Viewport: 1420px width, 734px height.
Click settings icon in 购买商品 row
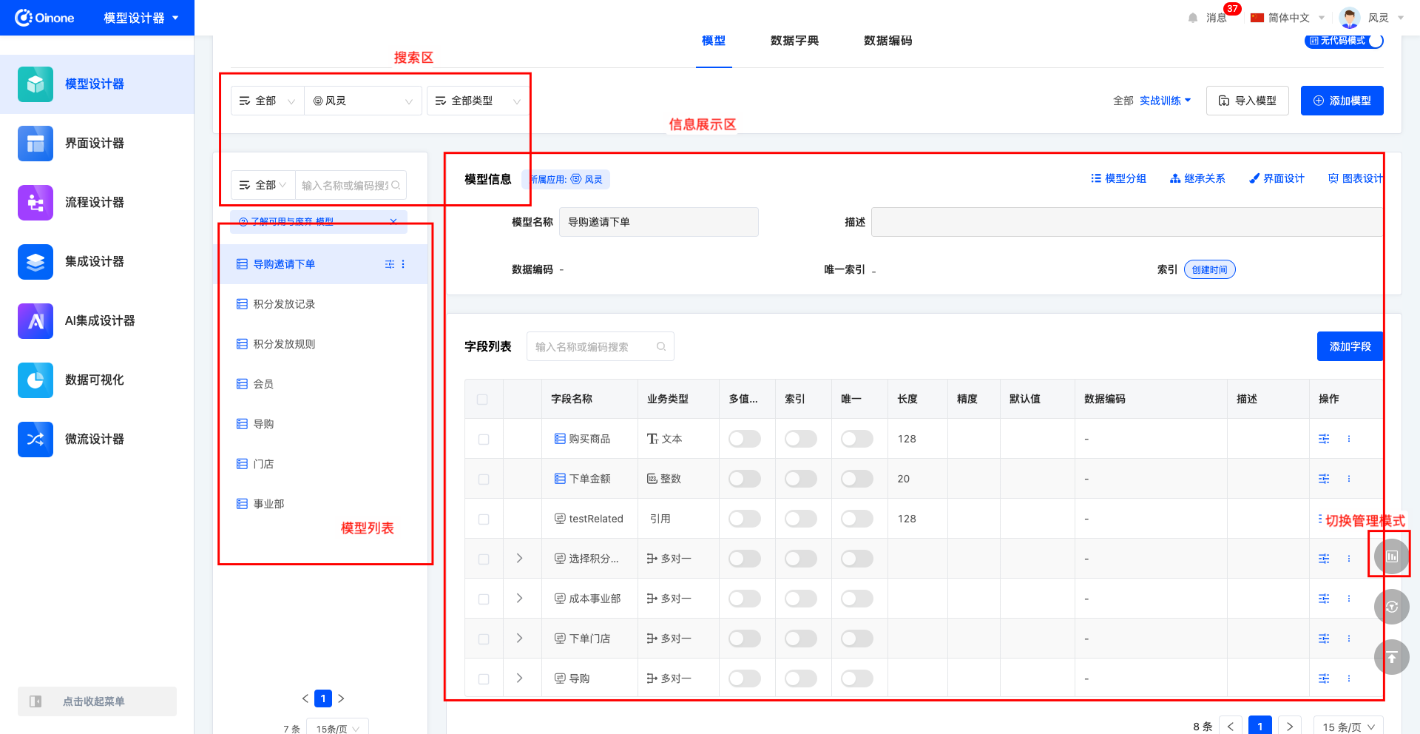[x=1324, y=439]
